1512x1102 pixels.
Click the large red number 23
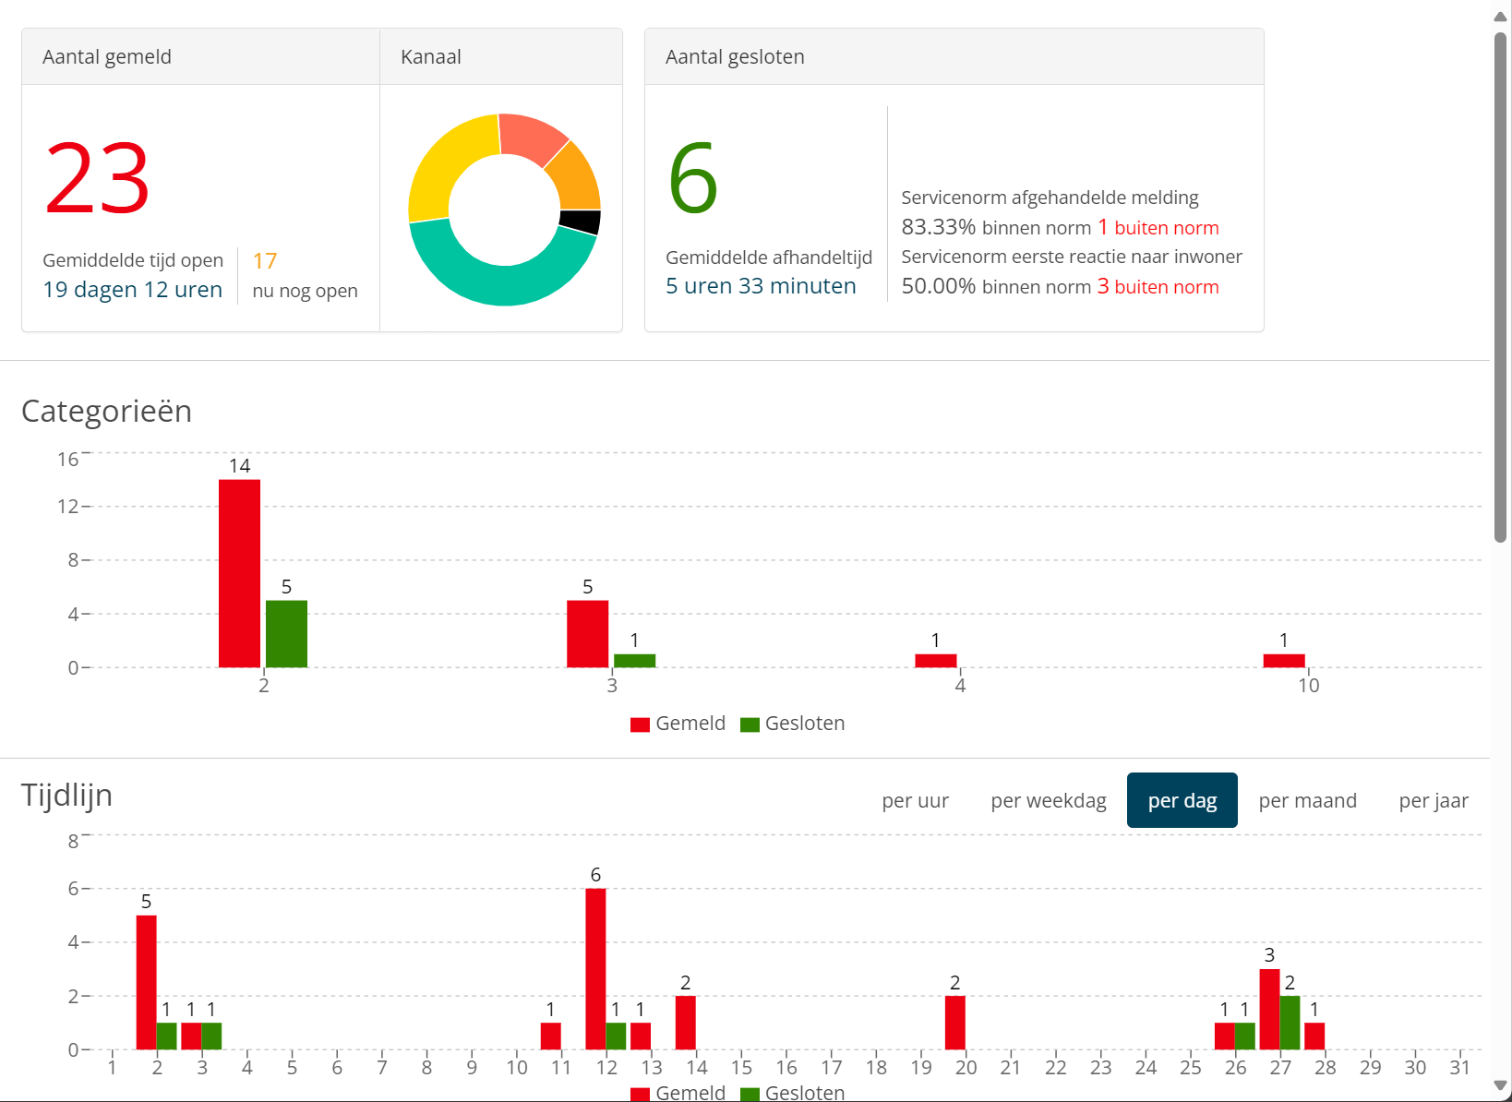click(x=97, y=178)
